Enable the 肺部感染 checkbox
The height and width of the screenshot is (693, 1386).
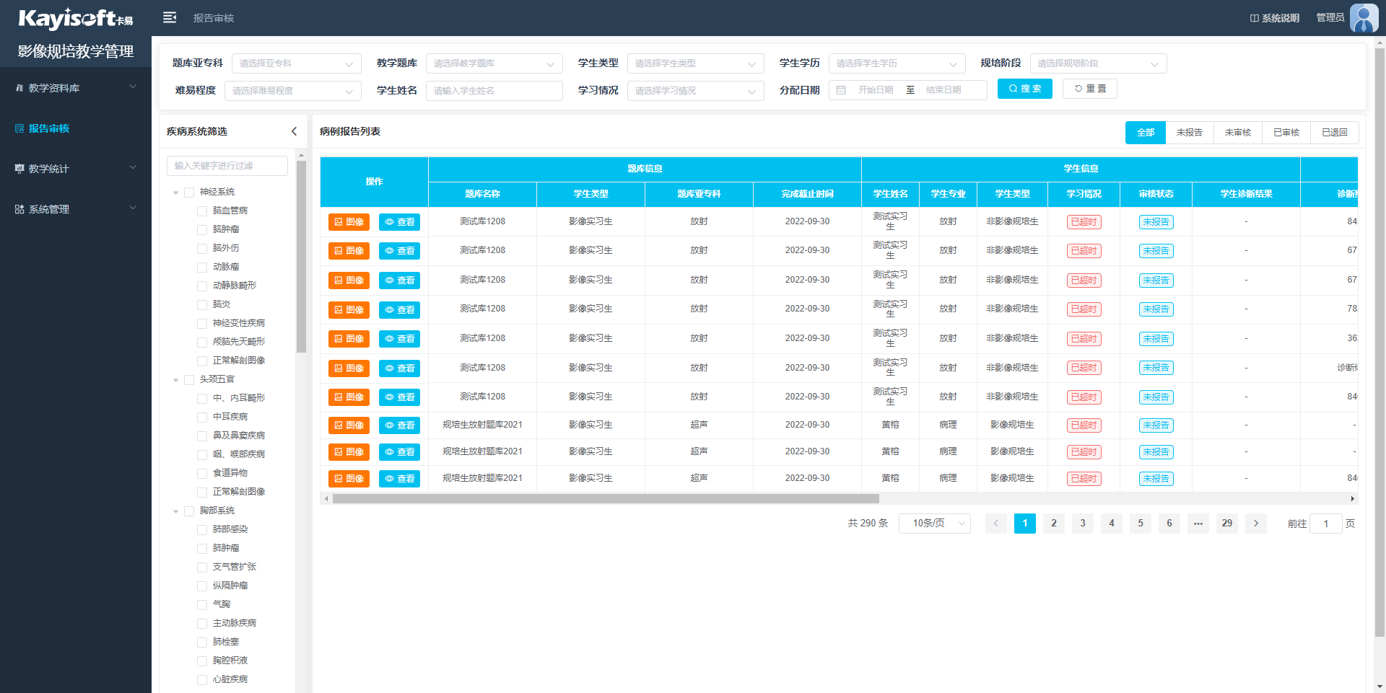(202, 529)
